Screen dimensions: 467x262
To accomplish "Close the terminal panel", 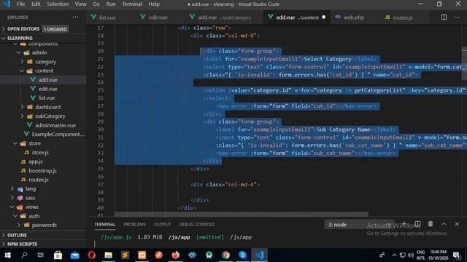I will coord(457,224).
